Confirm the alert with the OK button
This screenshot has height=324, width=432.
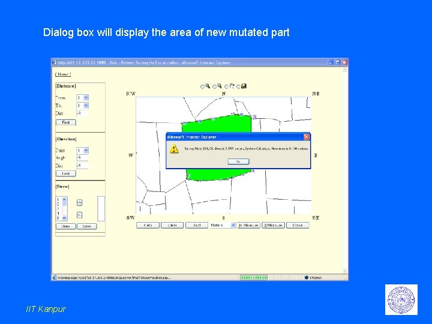click(x=239, y=161)
